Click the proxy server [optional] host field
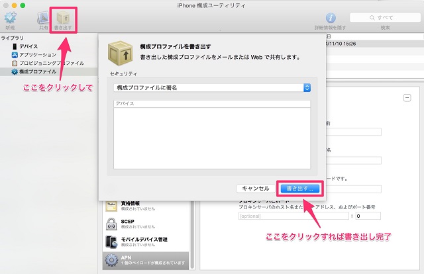The image size is (424, 274). coord(293,216)
